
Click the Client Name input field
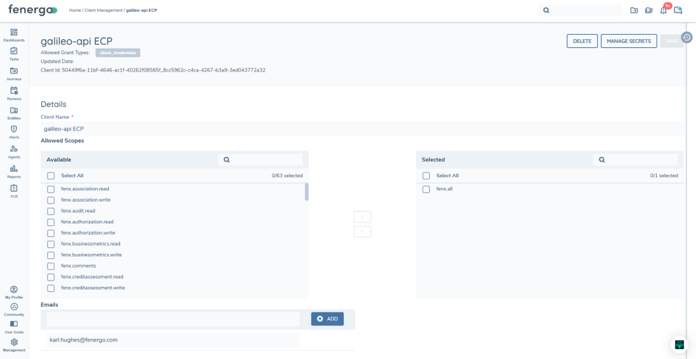click(362, 129)
